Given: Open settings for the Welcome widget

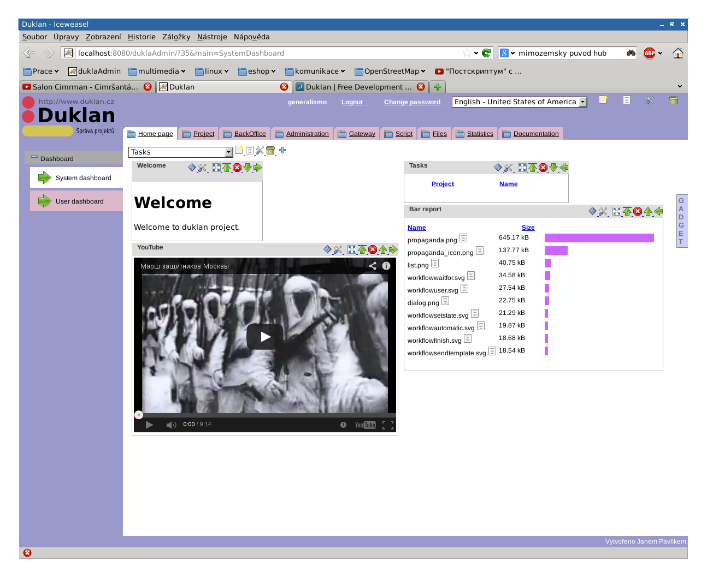Looking at the screenshot, I should click(x=203, y=168).
